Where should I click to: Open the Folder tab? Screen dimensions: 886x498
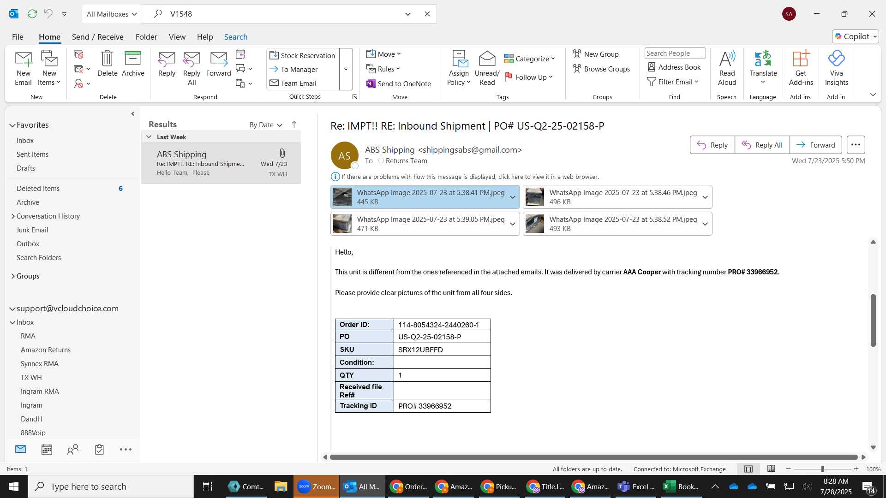tap(146, 37)
